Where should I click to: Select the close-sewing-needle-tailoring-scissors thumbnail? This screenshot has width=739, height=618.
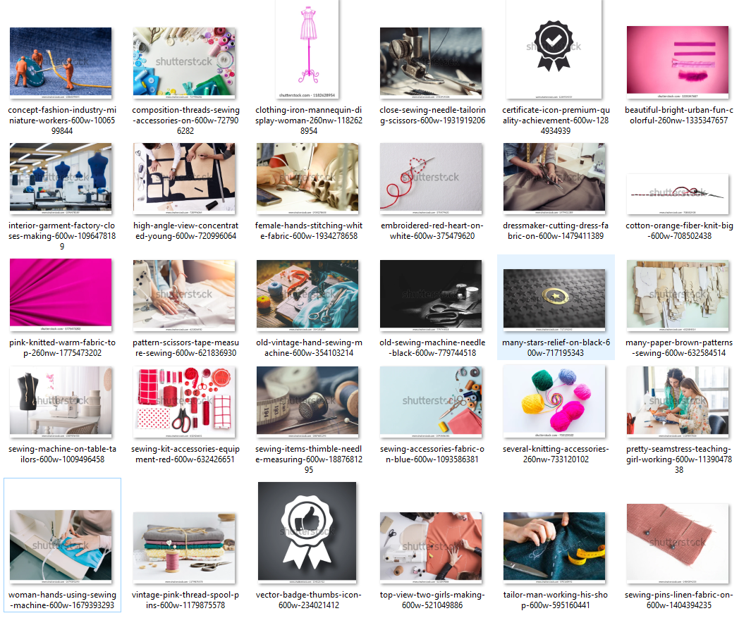click(x=431, y=62)
